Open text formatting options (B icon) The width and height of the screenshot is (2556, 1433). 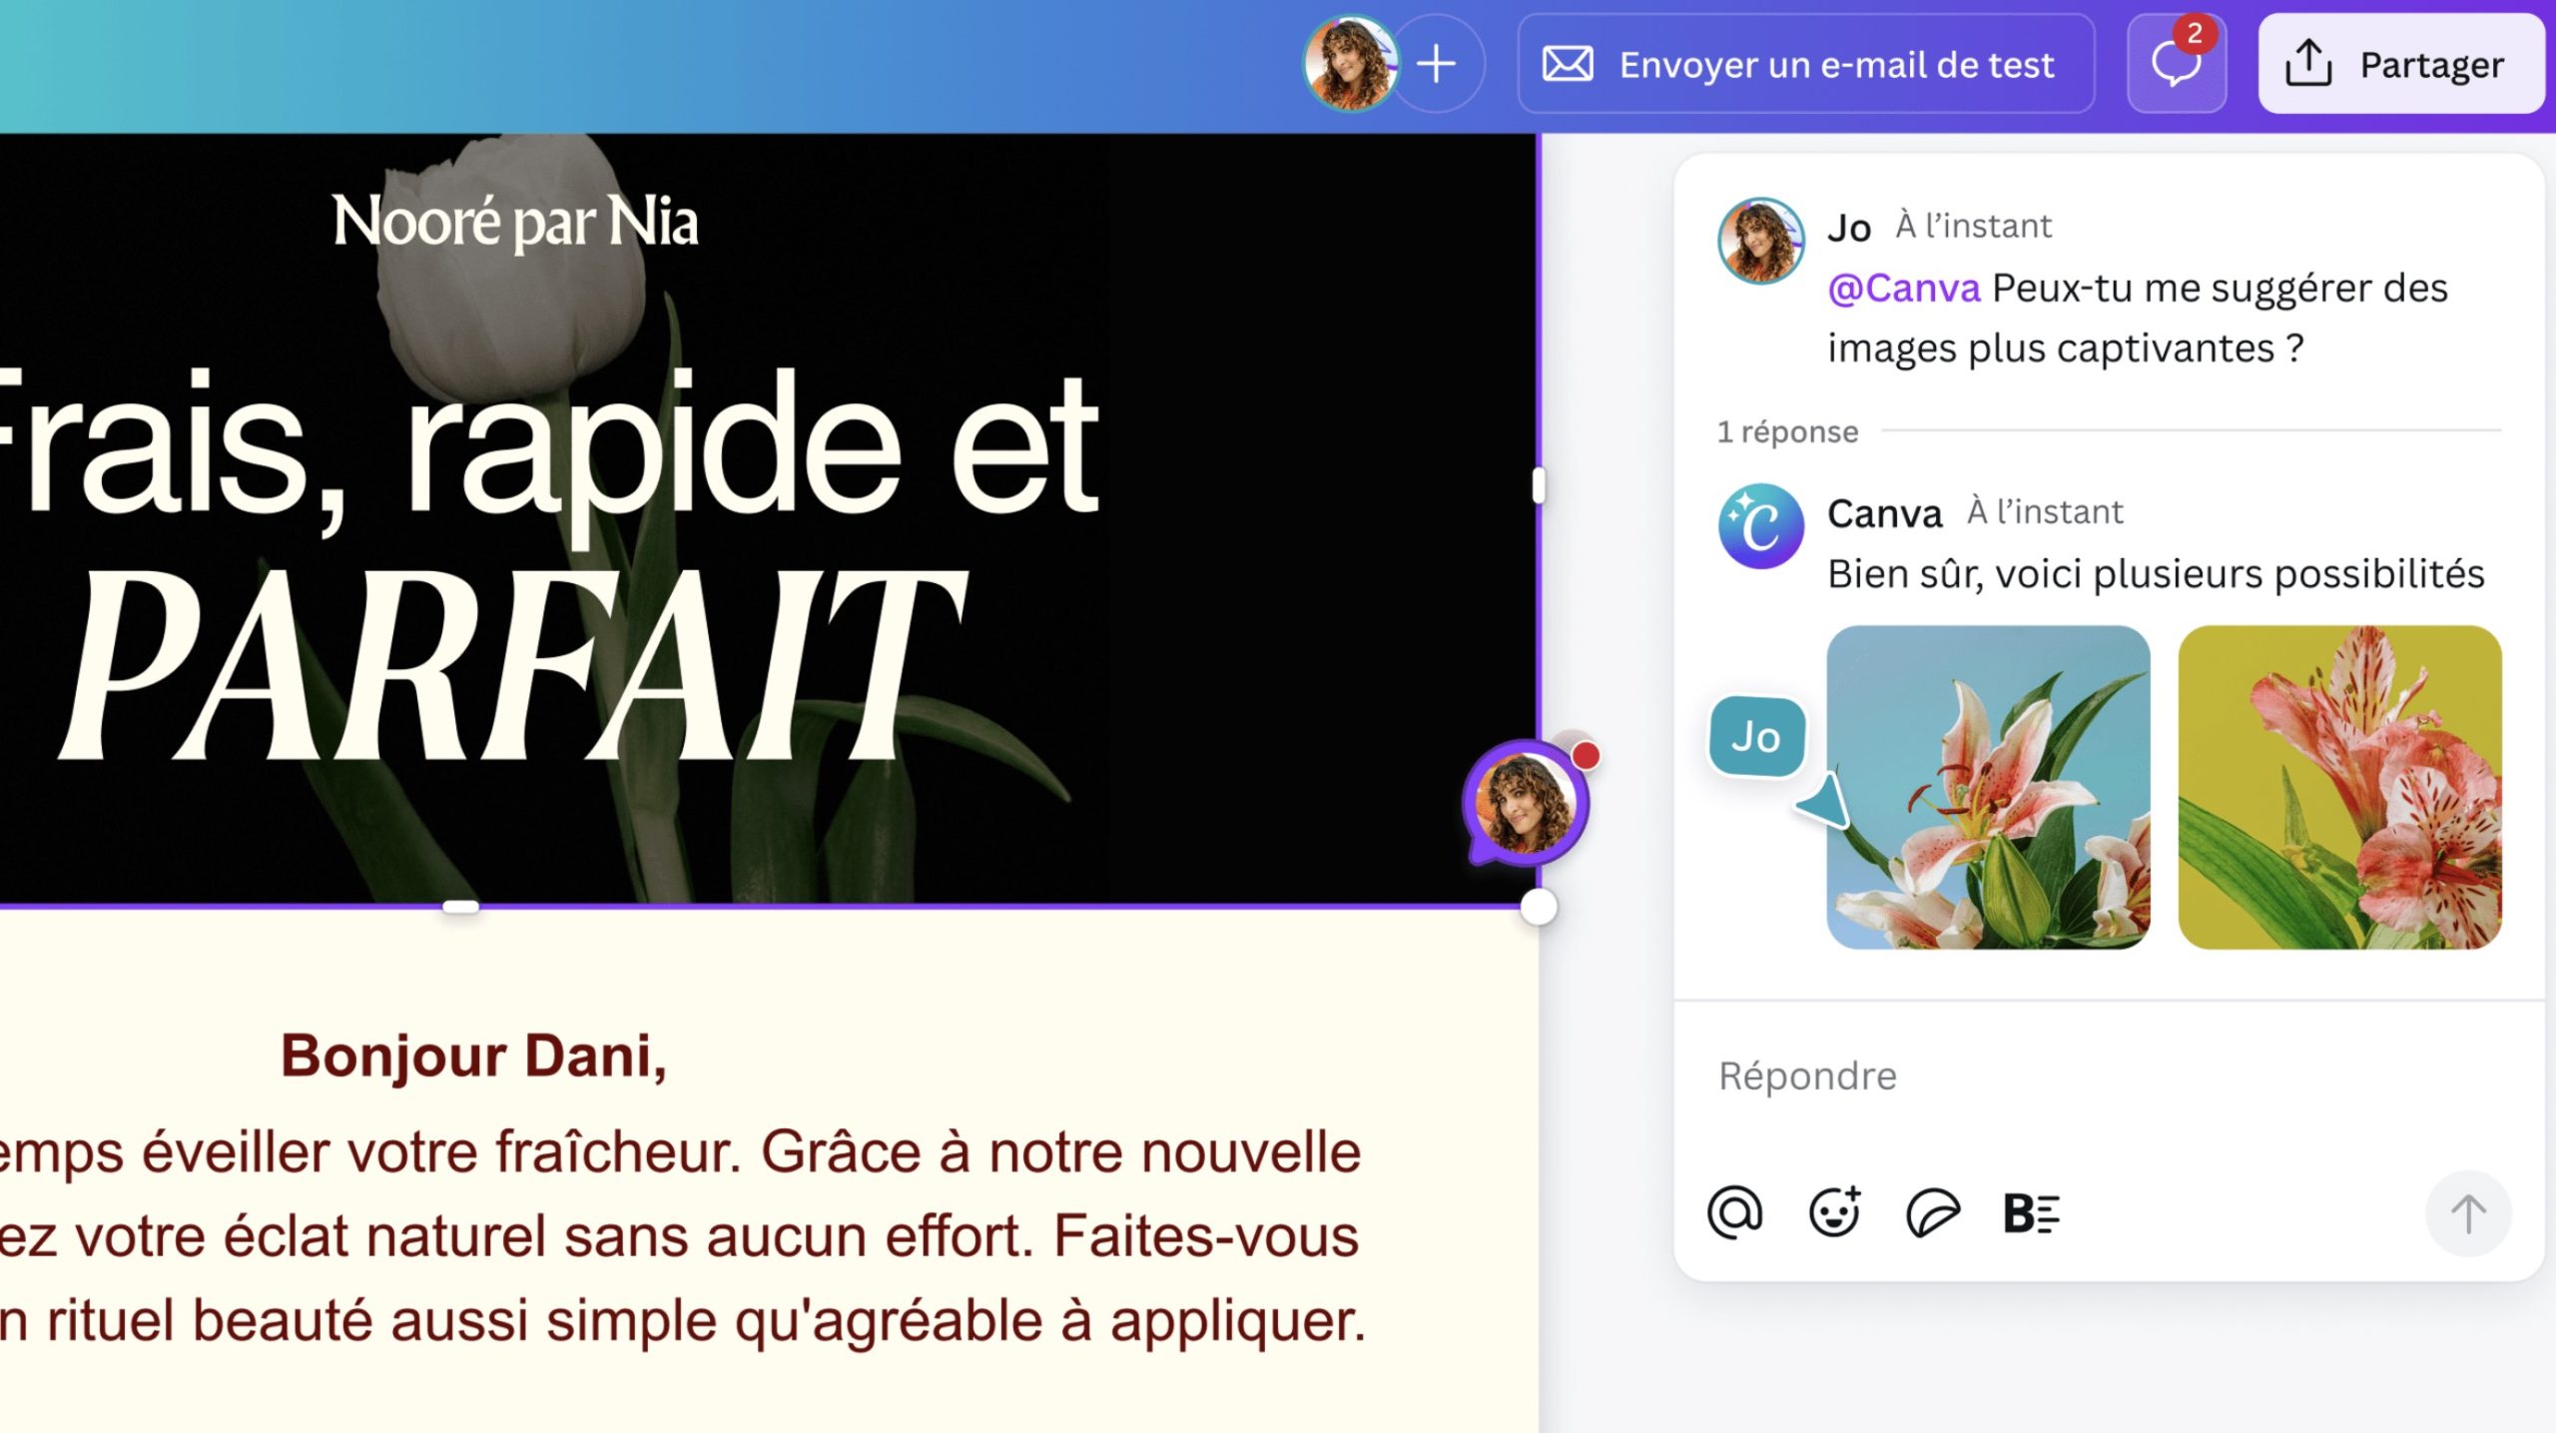pos(2031,1213)
